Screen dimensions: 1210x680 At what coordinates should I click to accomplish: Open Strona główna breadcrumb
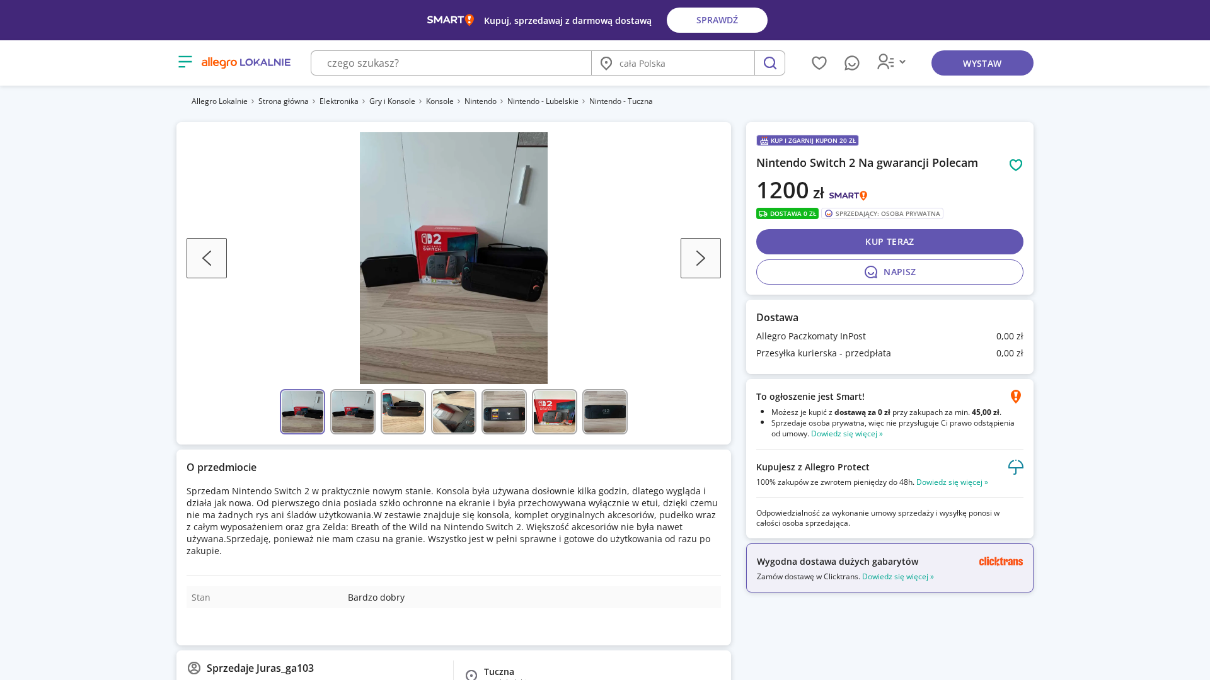tap(283, 101)
